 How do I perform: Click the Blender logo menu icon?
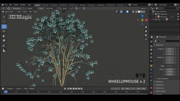[3, 5]
